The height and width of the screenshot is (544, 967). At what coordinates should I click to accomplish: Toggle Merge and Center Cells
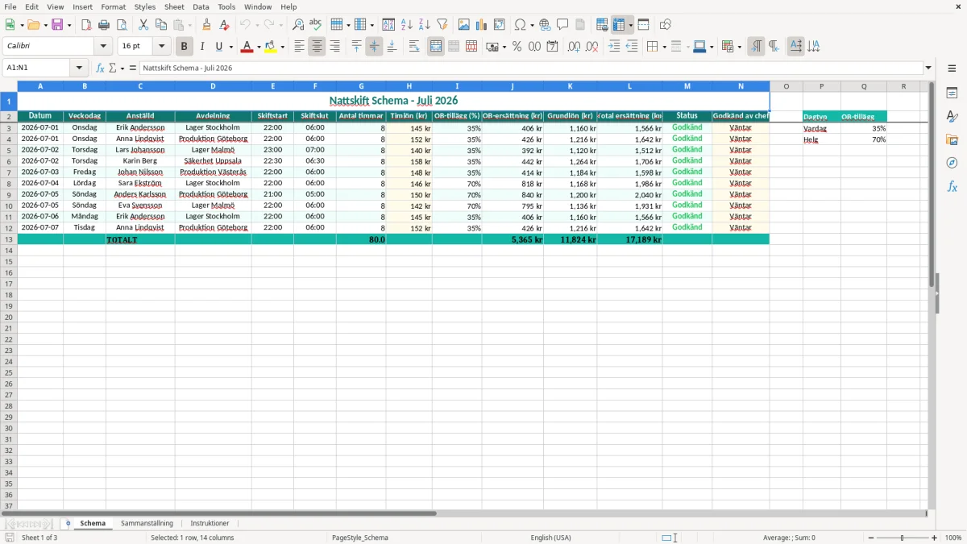click(x=436, y=47)
